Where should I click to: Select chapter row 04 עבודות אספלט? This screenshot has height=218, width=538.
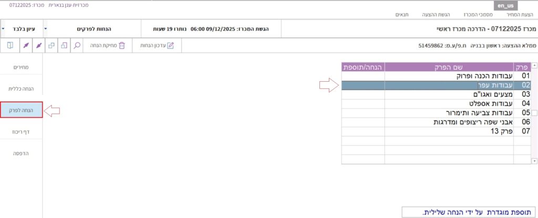click(449, 104)
